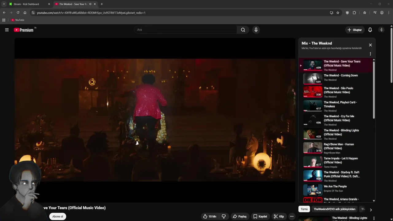Open options for recommended Blinding Lights video
This screenshot has width=393, height=221.
pos(374,218)
